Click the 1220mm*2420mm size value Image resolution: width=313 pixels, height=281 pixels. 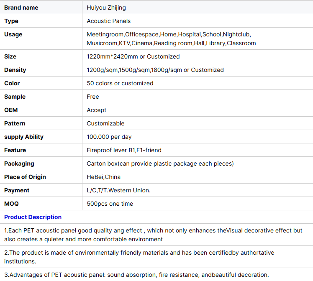click(x=133, y=56)
